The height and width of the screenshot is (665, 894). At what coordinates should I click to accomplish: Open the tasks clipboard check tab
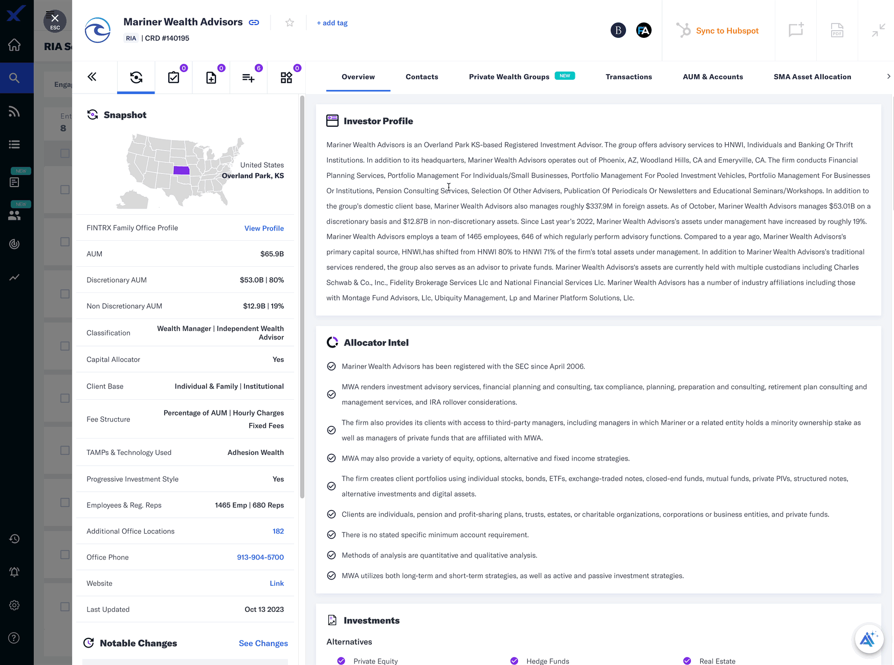174,77
